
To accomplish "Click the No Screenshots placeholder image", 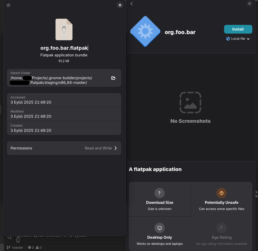I will [190, 103].
